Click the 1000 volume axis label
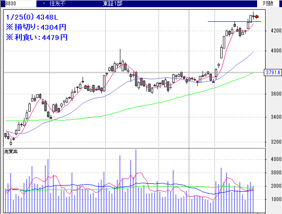The image size is (282, 214). 270,199
